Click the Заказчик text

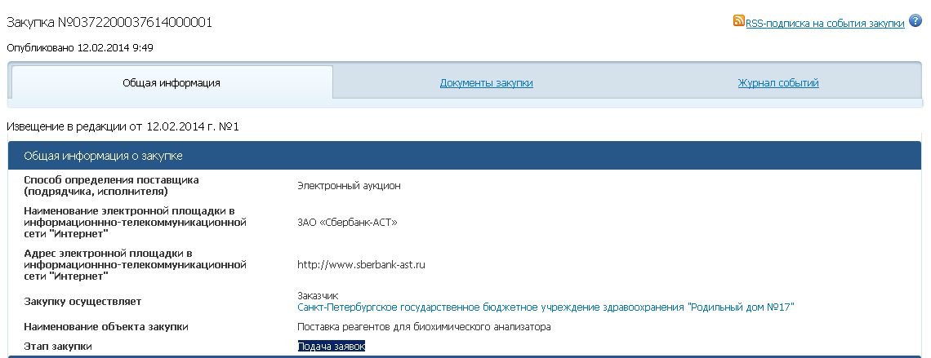click(x=318, y=296)
